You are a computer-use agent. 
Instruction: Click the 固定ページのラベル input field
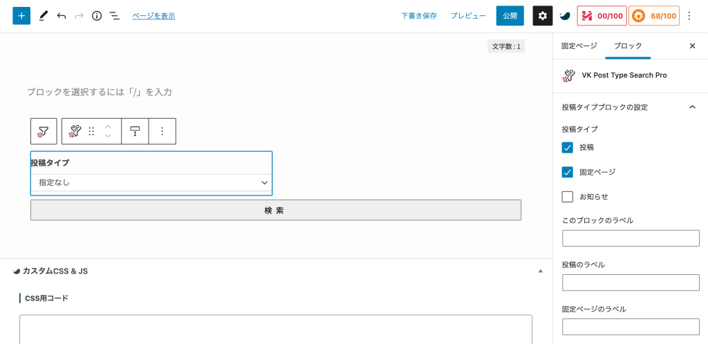tap(631, 327)
